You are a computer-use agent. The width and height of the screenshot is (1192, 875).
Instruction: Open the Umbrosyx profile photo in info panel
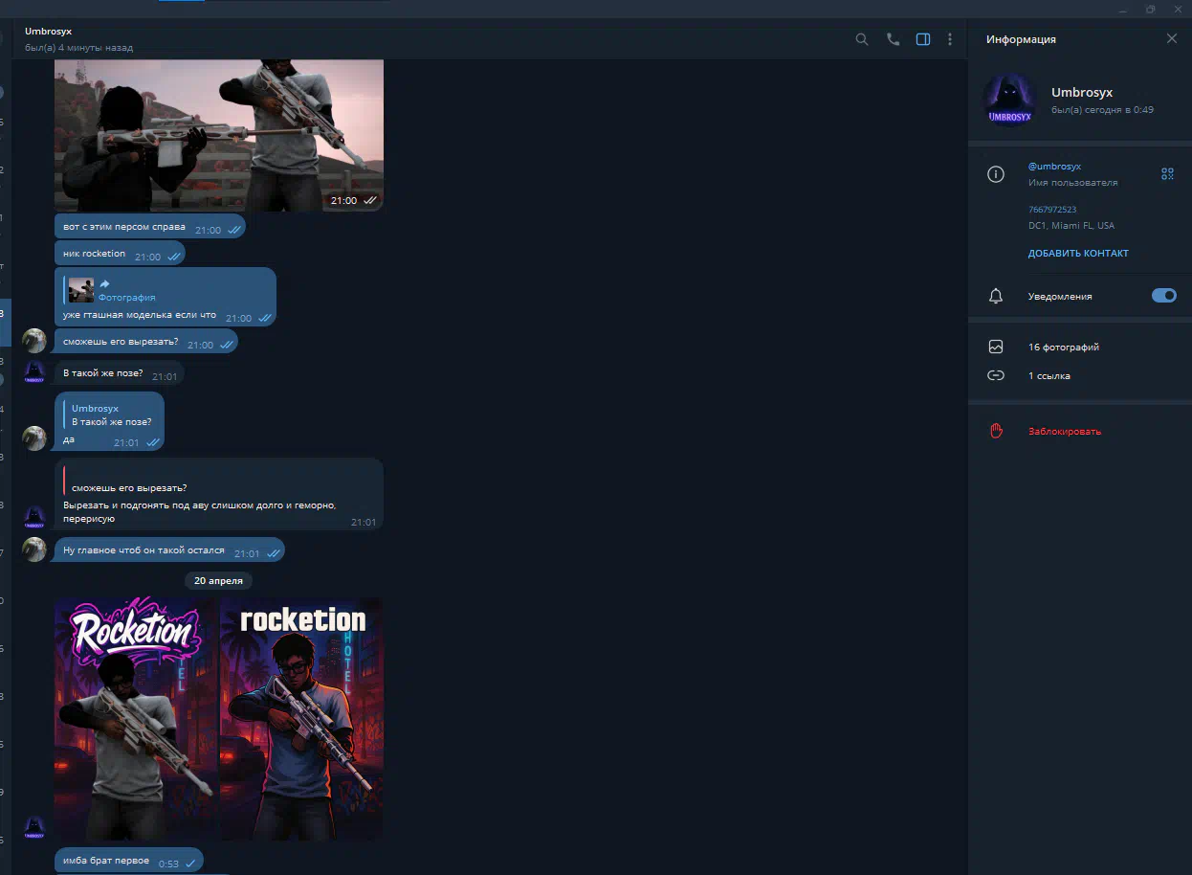pyautogui.click(x=1009, y=101)
